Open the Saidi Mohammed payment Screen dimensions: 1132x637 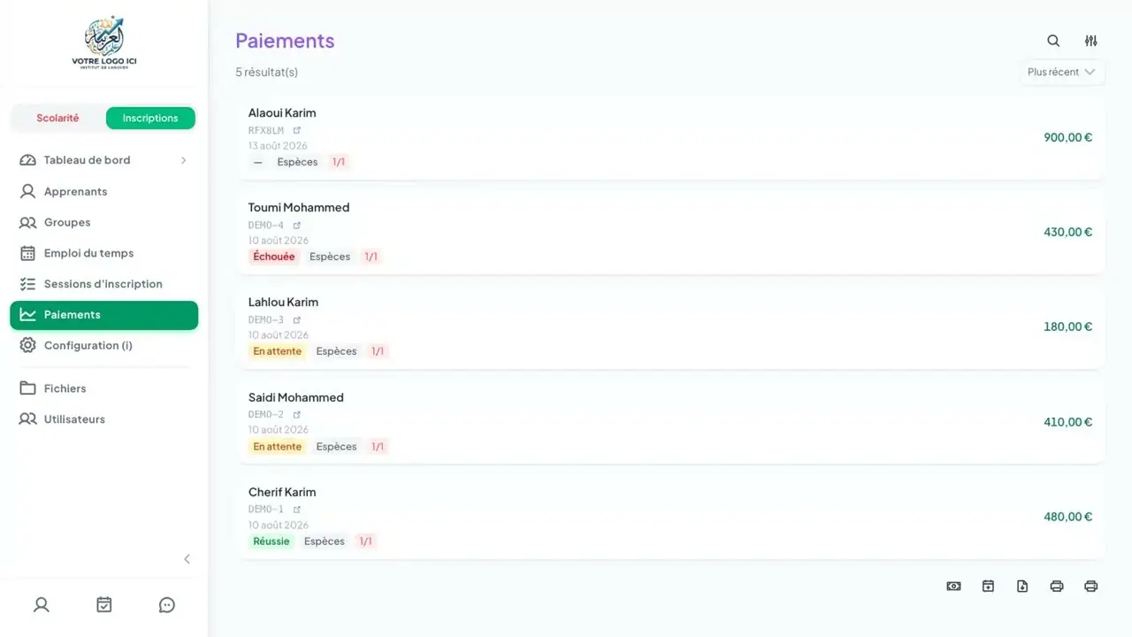click(x=671, y=422)
